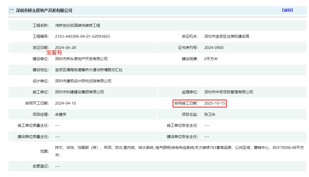Select contractor 深圳市科建建设集团有限公司
Image resolution: width=309 pixels, height=177 pixels.
[x=79, y=92]
